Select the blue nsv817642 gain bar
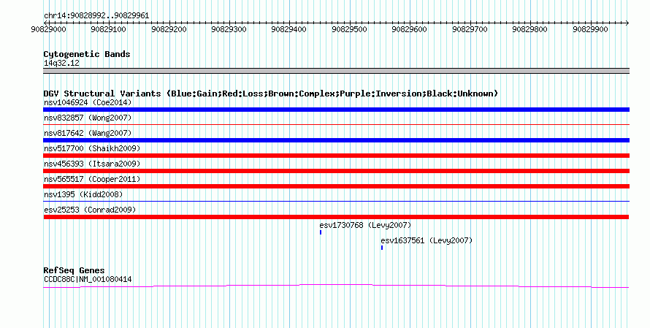 click(x=336, y=140)
